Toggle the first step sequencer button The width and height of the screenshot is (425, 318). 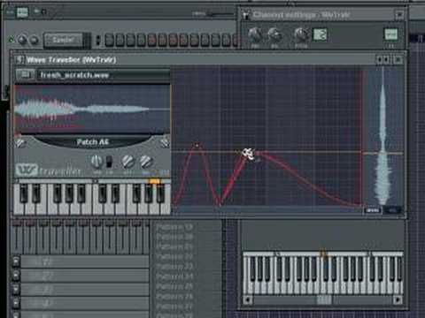click(x=109, y=41)
